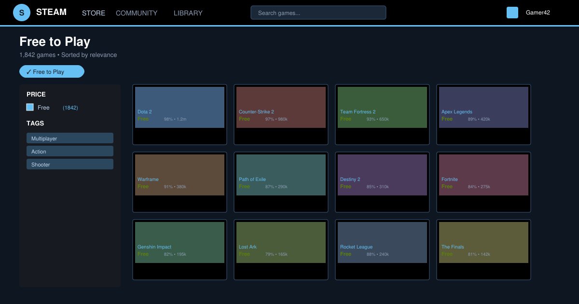Click the '91% • 380k' rating text
This screenshot has width=579, height=304.
tap(175, 187)
